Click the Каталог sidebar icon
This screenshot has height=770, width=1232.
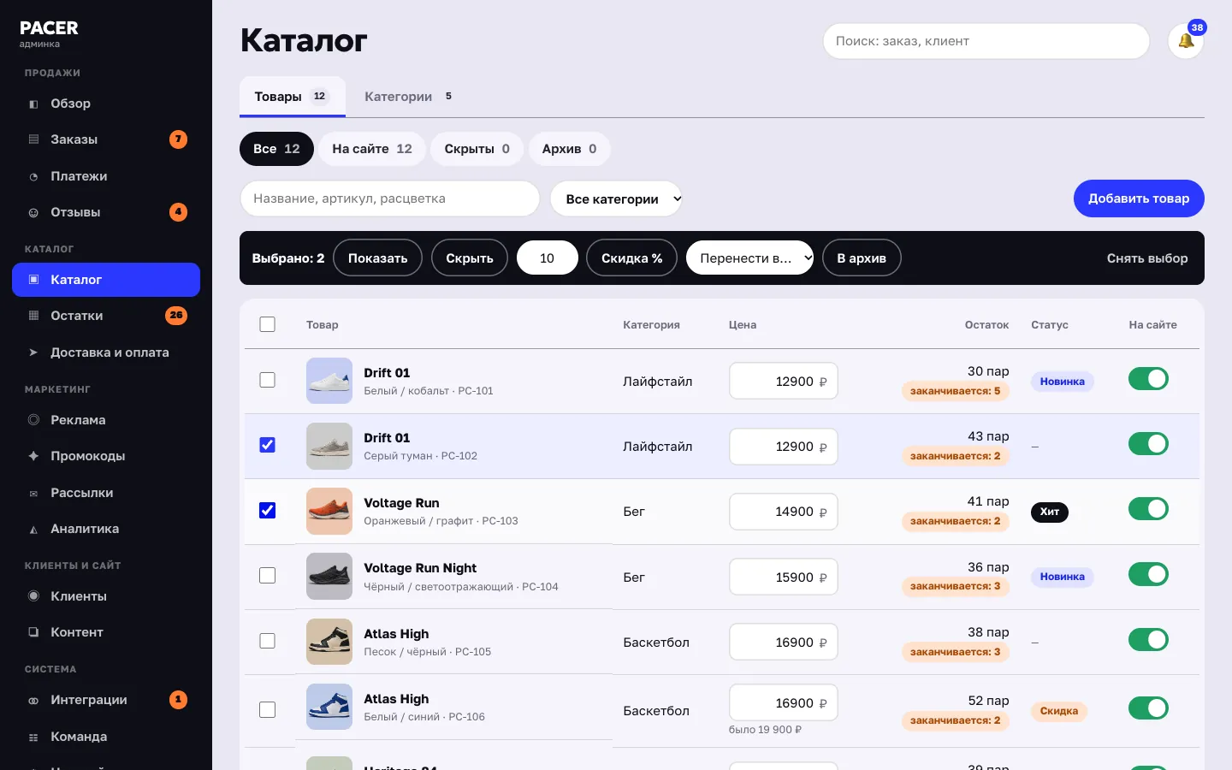tap(33, 280)
